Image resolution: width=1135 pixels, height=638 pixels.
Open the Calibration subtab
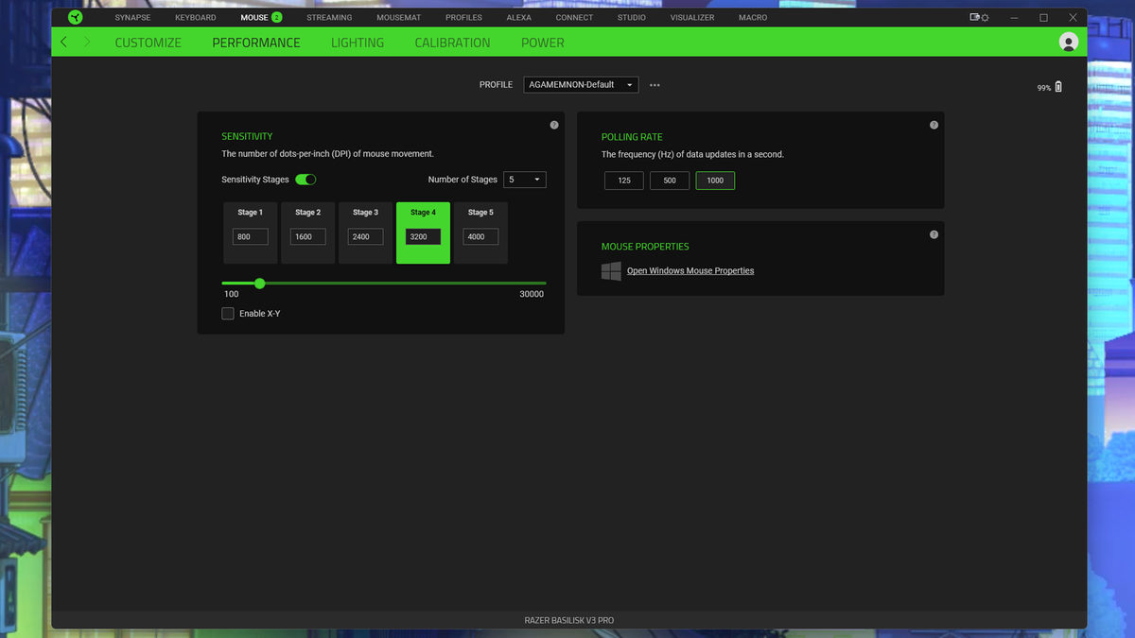(452, 43)
